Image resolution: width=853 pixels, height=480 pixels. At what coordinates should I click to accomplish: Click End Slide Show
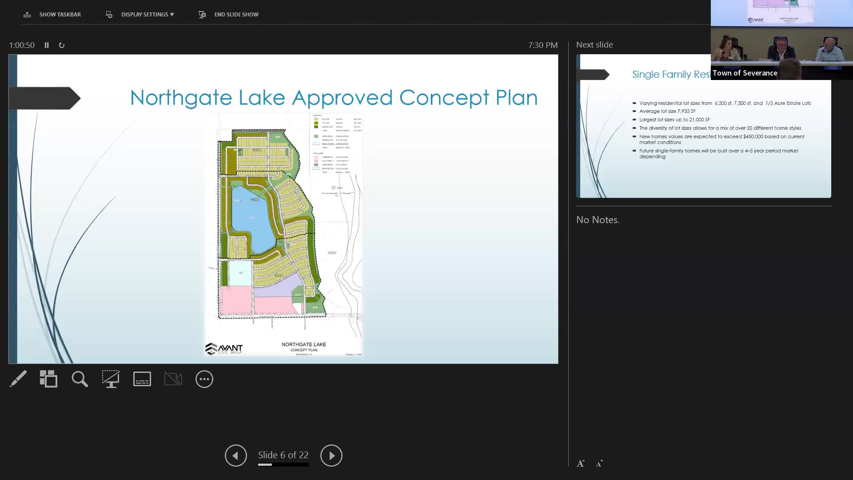[236, 14]
